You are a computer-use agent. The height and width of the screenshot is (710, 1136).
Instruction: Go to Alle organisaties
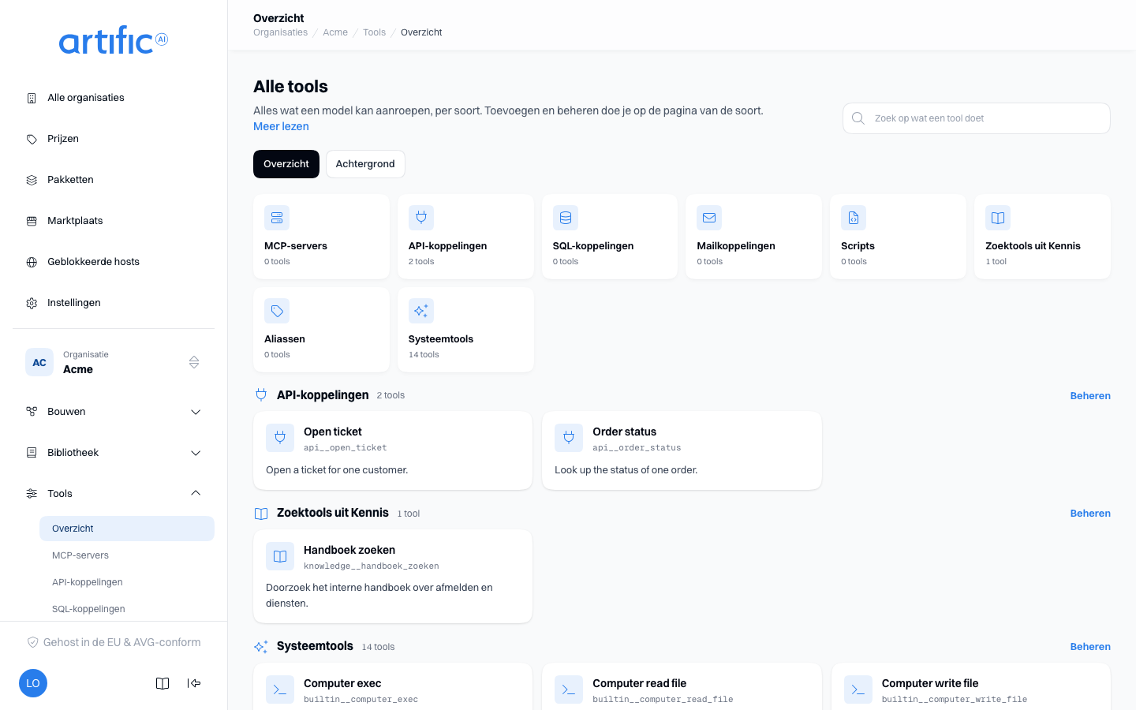[114, 98]
